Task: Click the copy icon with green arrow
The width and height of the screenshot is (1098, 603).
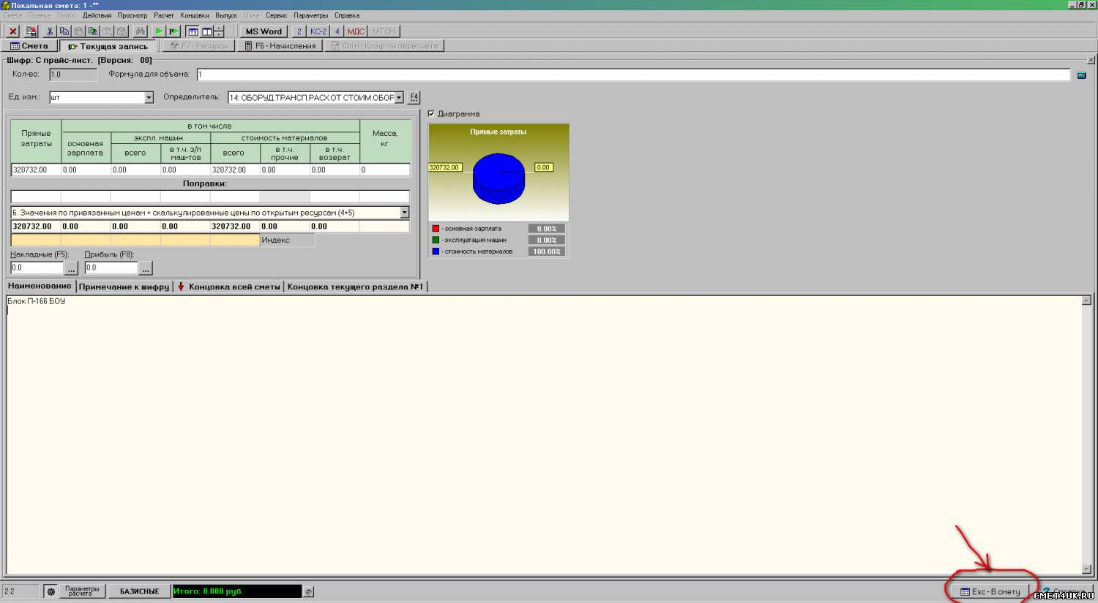Action: coord(93,31)
